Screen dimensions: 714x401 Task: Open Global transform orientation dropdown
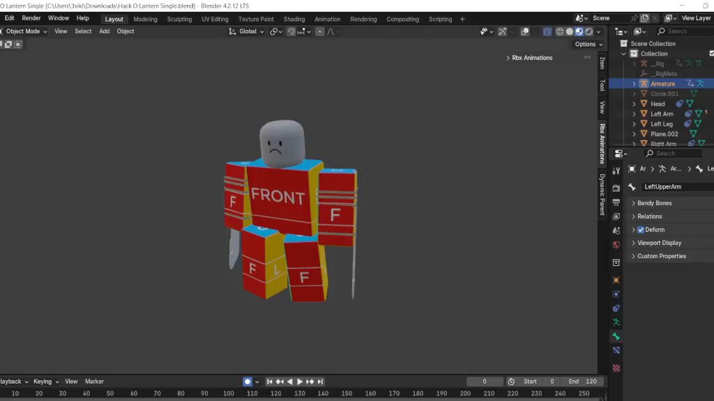coord(246,31)
